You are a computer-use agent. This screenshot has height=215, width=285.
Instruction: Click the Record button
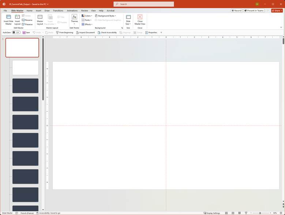click(237, 11)
